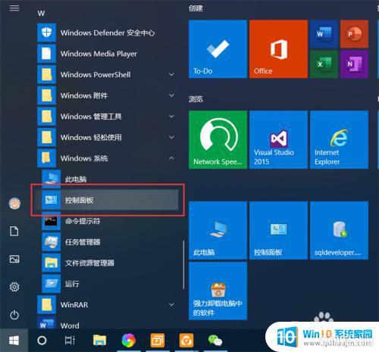Open the Internet Explorer tile
This screenshot has width=379, height=352.
339,139
